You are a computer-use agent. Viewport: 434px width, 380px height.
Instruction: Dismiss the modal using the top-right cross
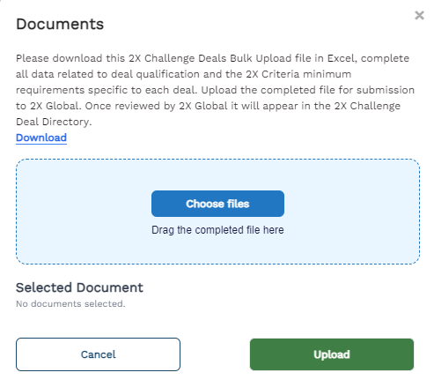pyautogui.click(x=419, y=15)
